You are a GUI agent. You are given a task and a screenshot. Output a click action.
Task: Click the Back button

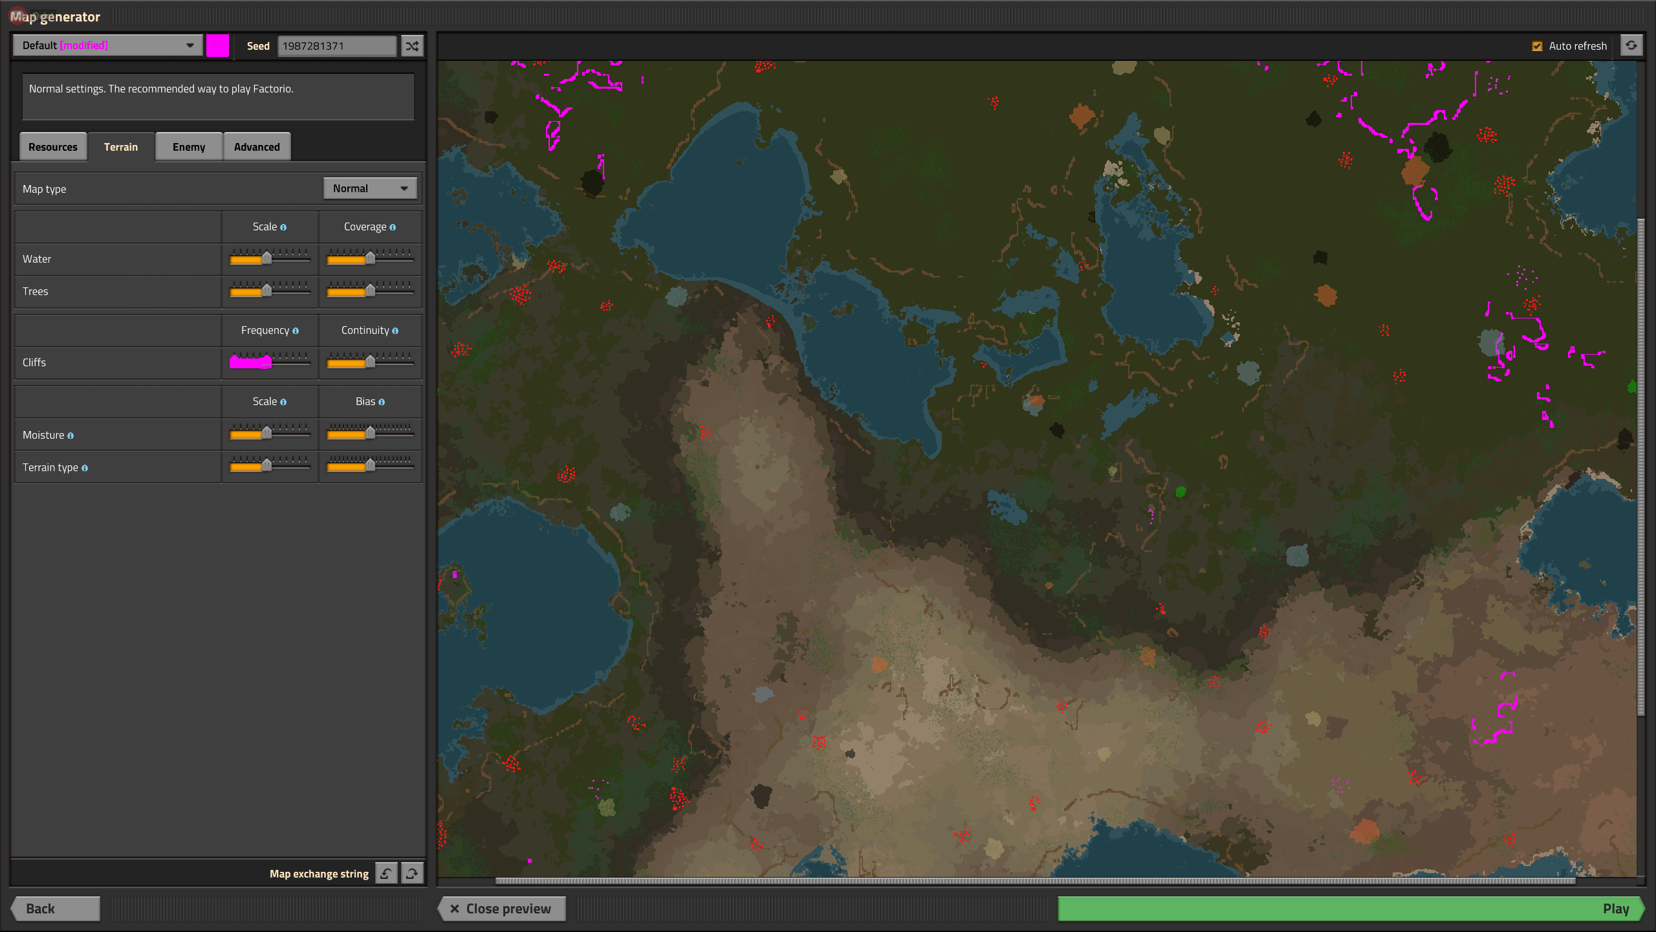point(56,908)
